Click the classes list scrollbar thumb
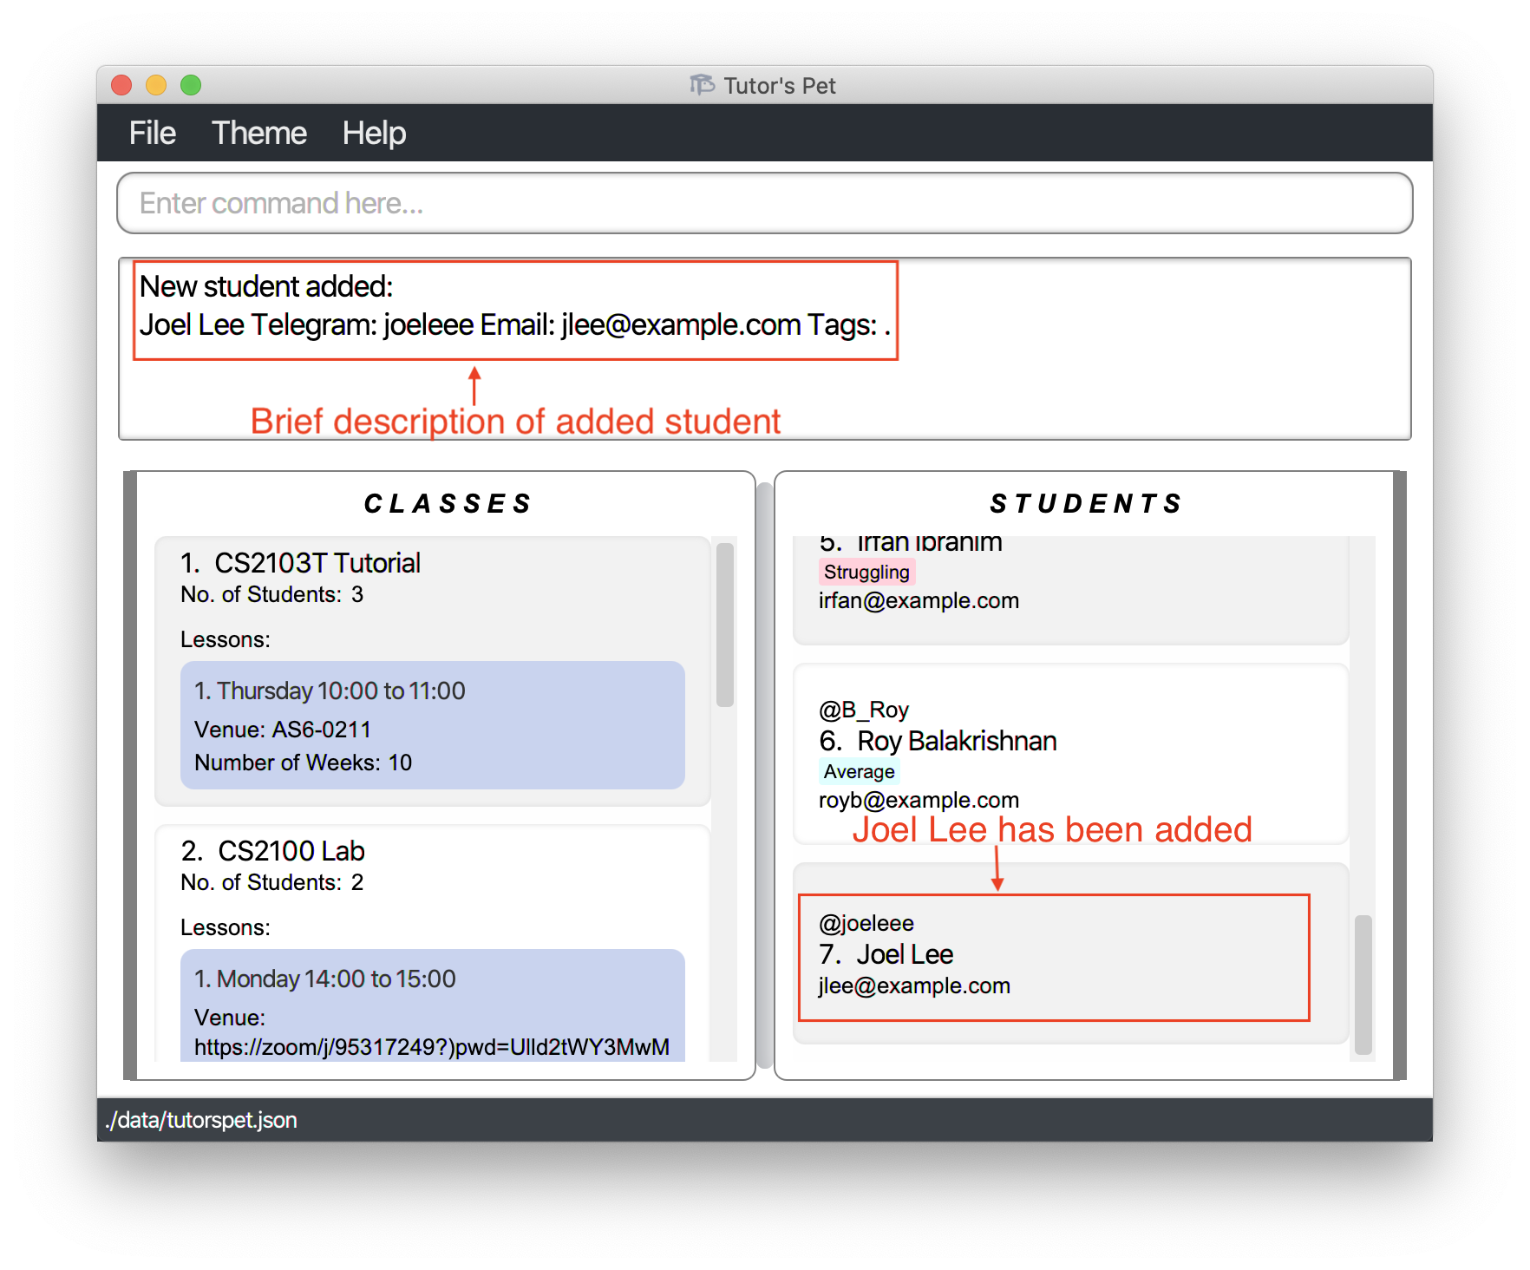 click(725, 625)
